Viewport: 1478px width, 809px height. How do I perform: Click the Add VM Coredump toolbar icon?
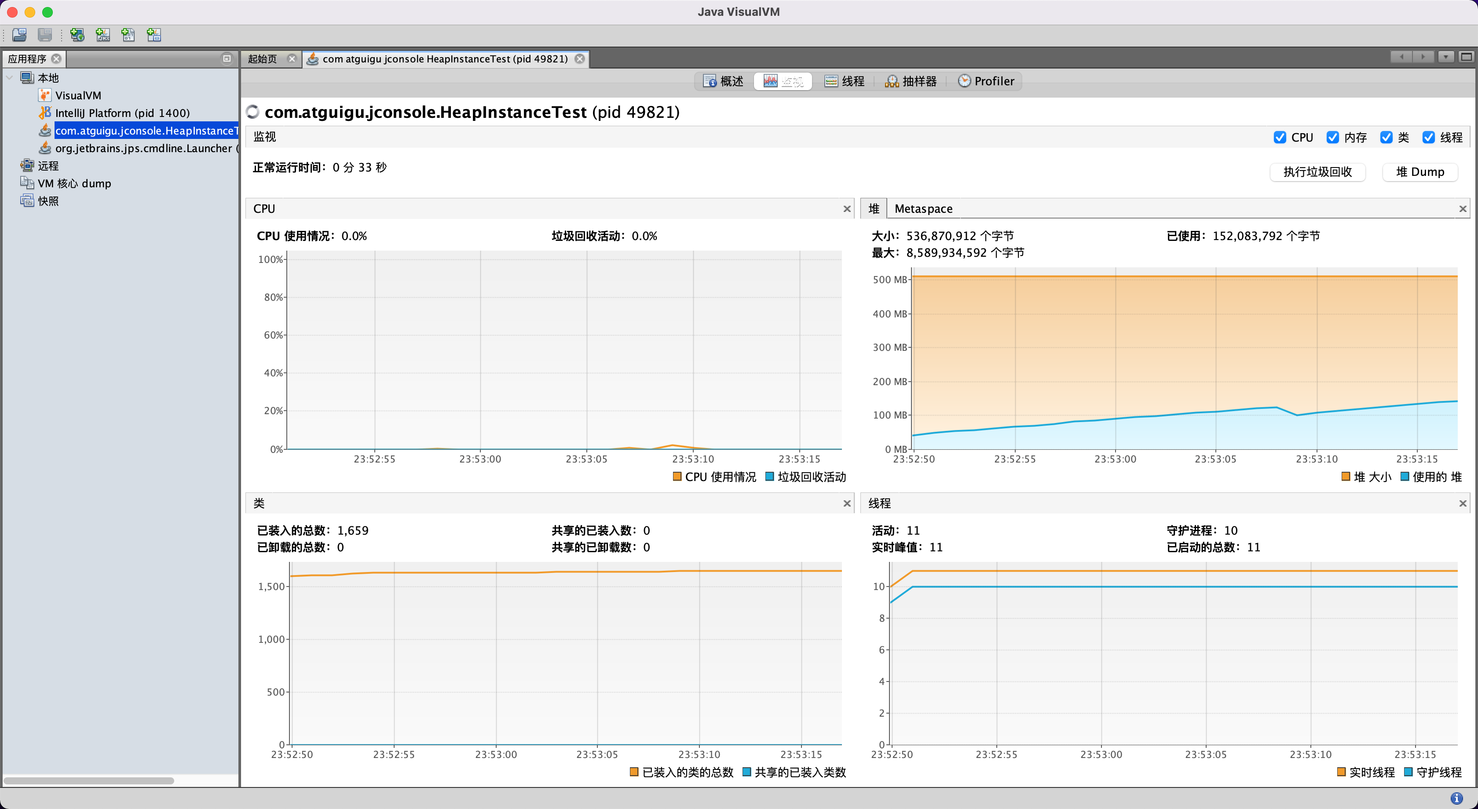(x=128, y=35)
